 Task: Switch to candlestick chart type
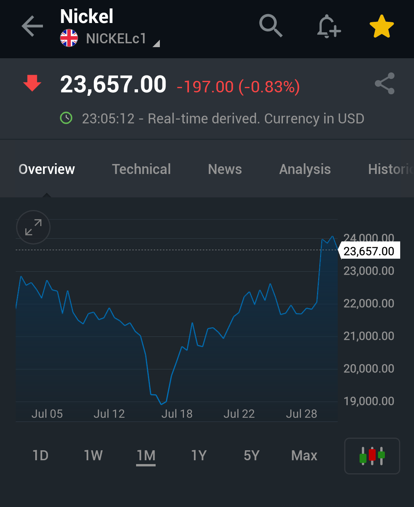(x=372, y=456)
